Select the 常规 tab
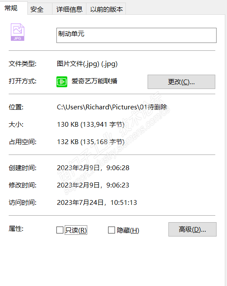227x286 pixels. coord(11,8)
